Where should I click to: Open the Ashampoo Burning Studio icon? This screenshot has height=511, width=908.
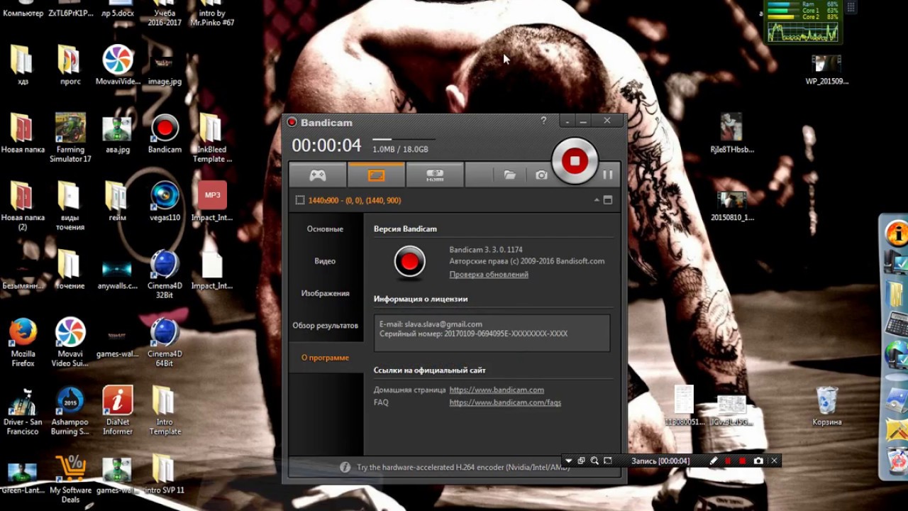point(70,411)
